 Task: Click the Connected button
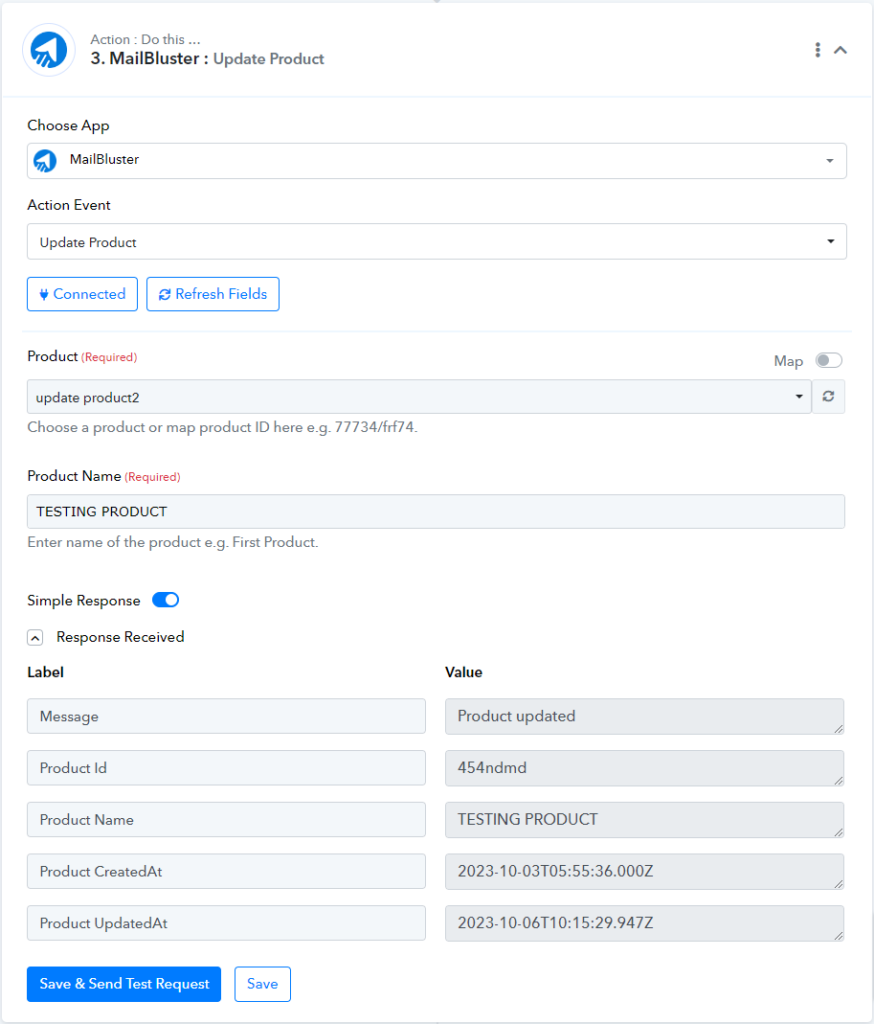coord(82,294)
